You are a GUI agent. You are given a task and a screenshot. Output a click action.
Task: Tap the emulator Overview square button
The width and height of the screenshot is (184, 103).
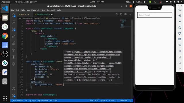(180, 63)
